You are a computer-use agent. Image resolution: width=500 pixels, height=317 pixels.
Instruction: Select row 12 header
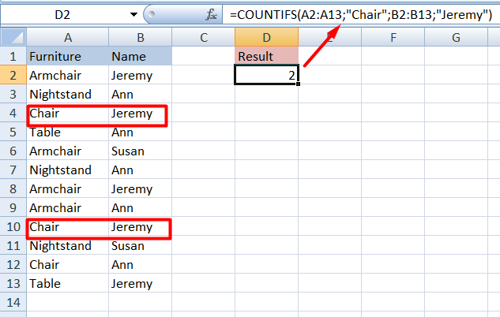click(13, 264)
